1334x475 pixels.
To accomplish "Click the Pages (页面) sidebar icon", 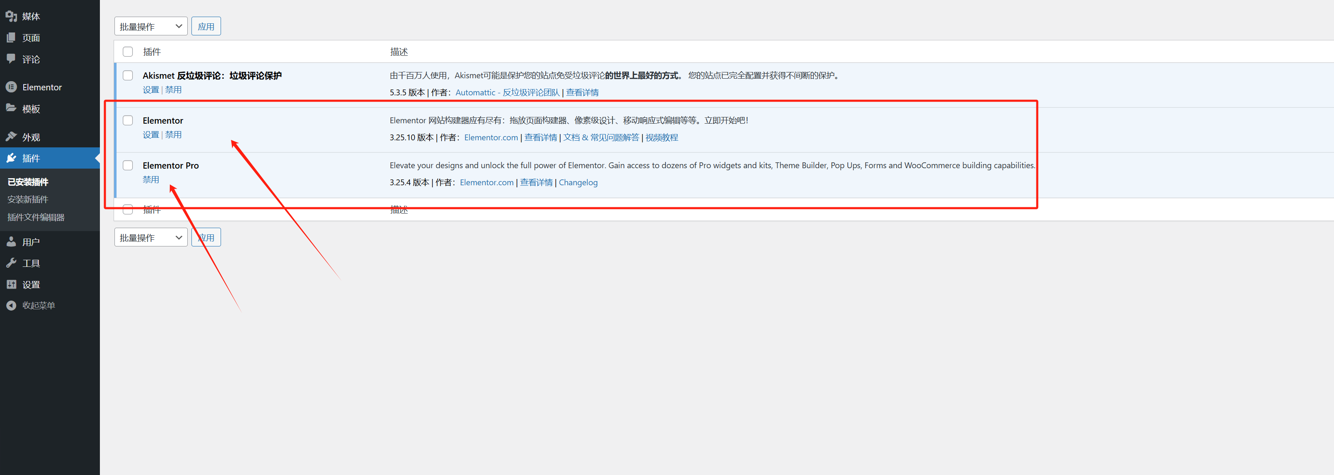I will [x=11, y=37].
